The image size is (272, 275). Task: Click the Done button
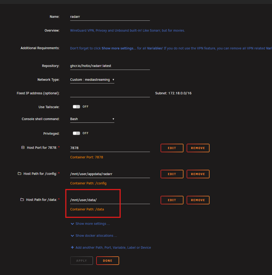point(107,261)
